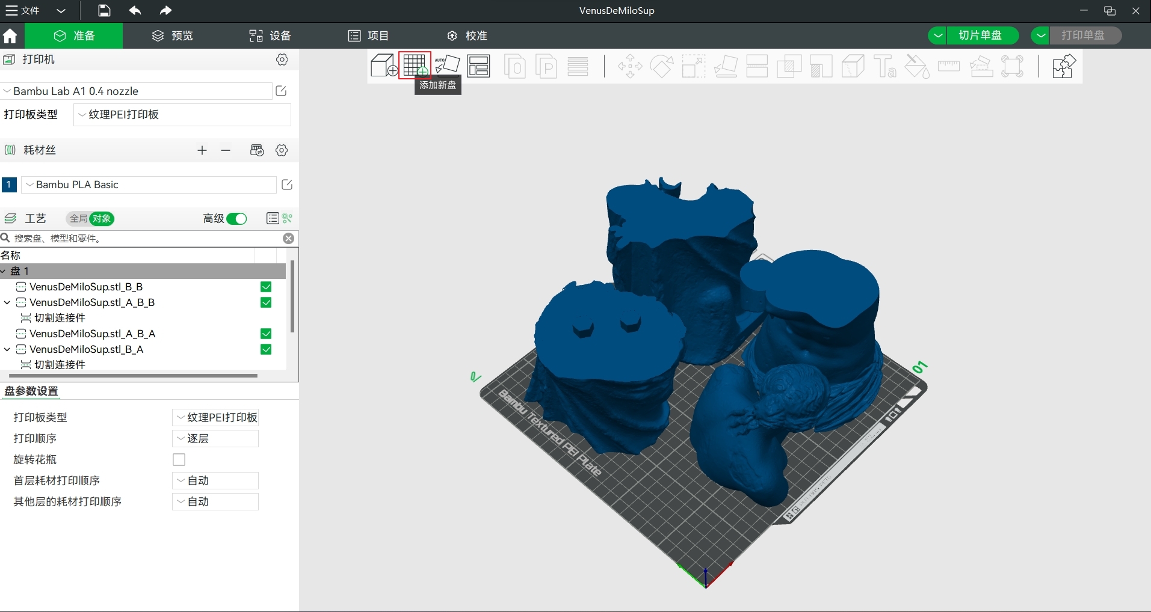Viewport: 1151px width, 612px height.
Task: Switch to the 校准 tab
Action: (x=467, y=36)
